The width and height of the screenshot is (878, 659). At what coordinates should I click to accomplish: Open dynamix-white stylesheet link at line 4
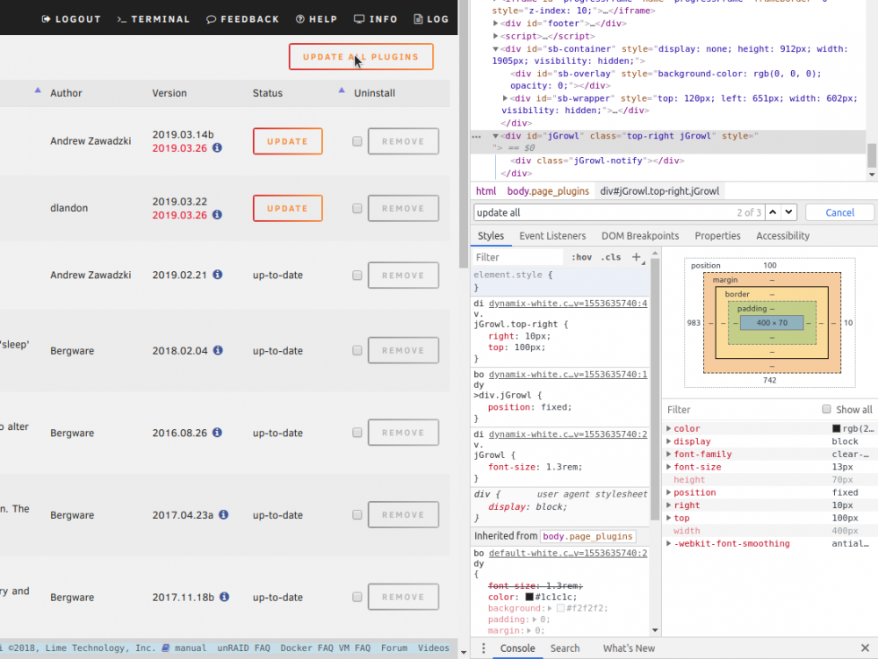568,304
